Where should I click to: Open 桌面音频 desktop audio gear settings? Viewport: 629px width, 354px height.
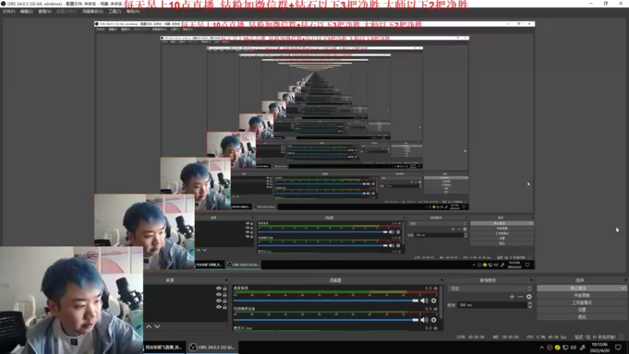[434, 301]
